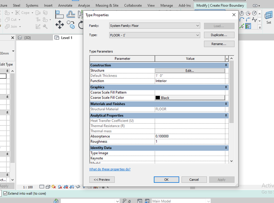Choose the Inscribed Polygon draw tool
Image resolution: width=274 pixels, height=203 pixels.
242,13
